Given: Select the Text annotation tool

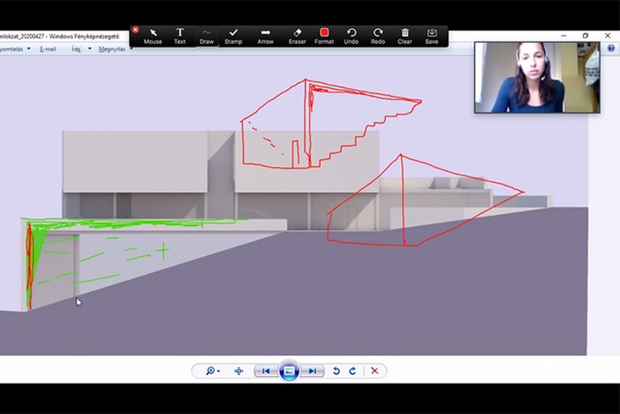Looking at the screenshot, I should click(x=180, y=36).
